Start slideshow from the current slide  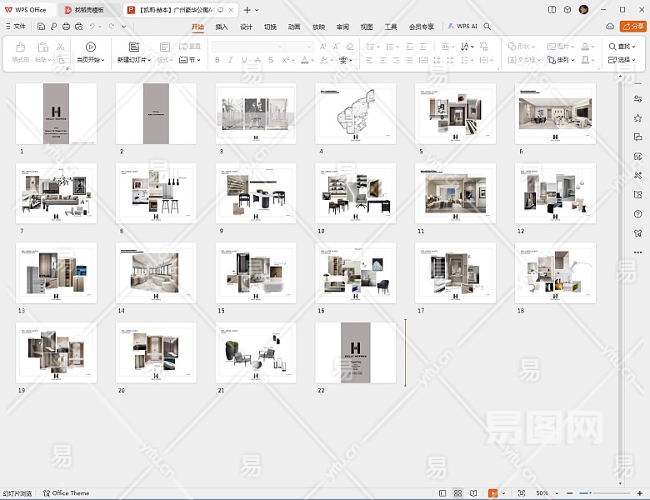point(90,47)
